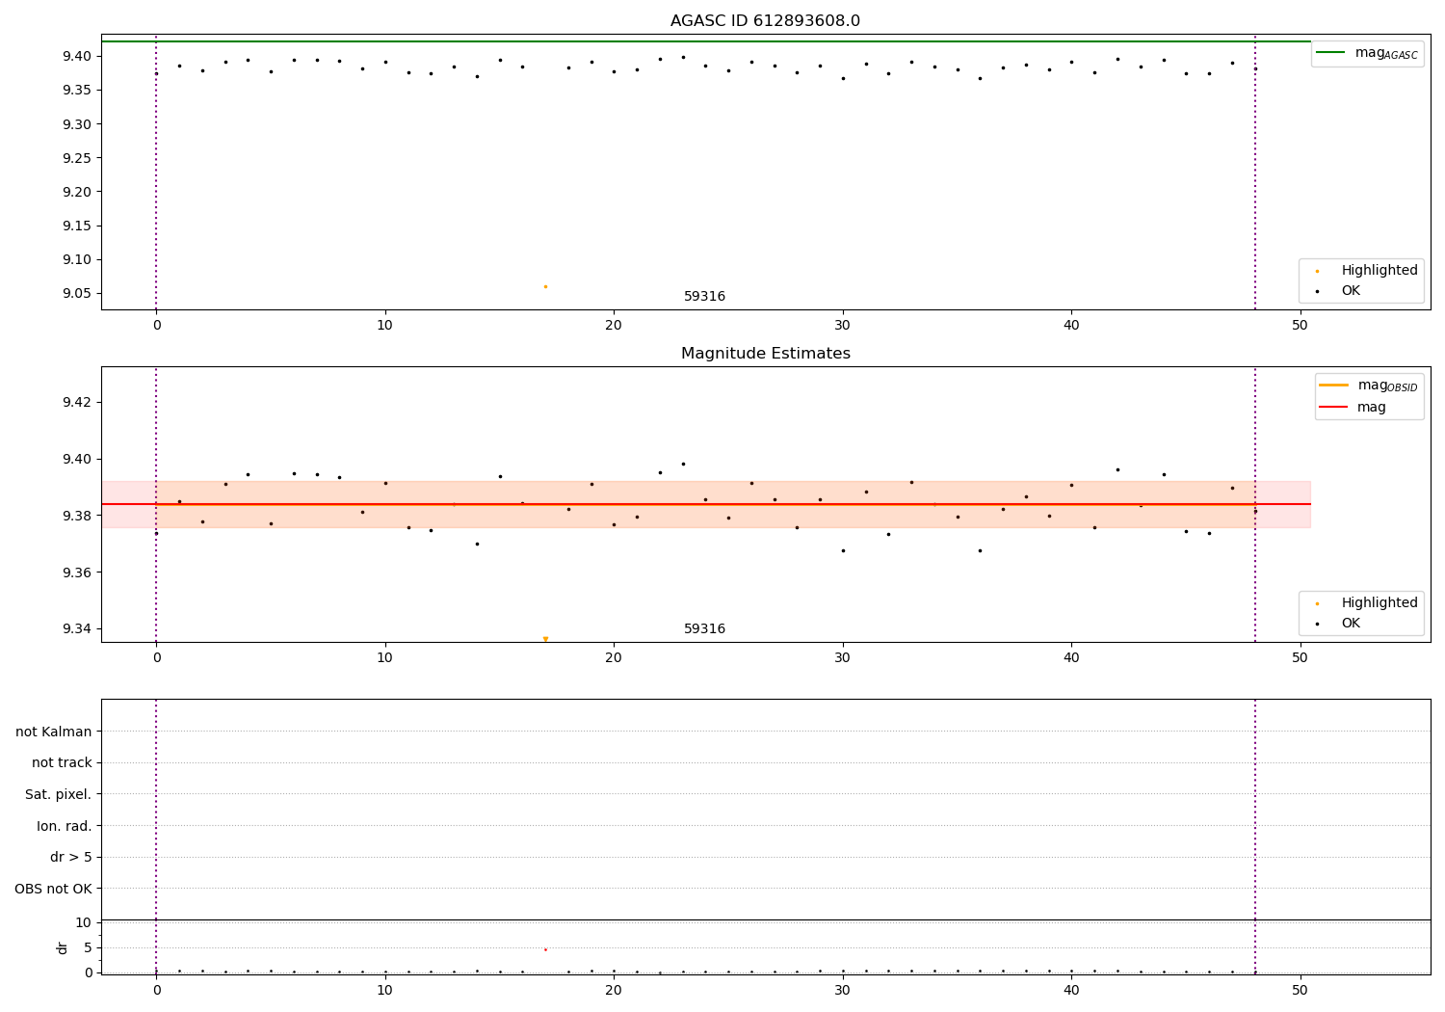The height and width of the screenshot is (1012, 1445).
Task: Click the title 'AGASC ID 612893608.0'
Action: [765, 21]
